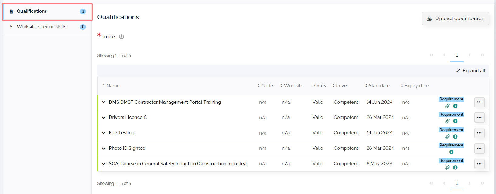496x194 pixels.
Task: Expand all qualification rows
Action: 470,71
